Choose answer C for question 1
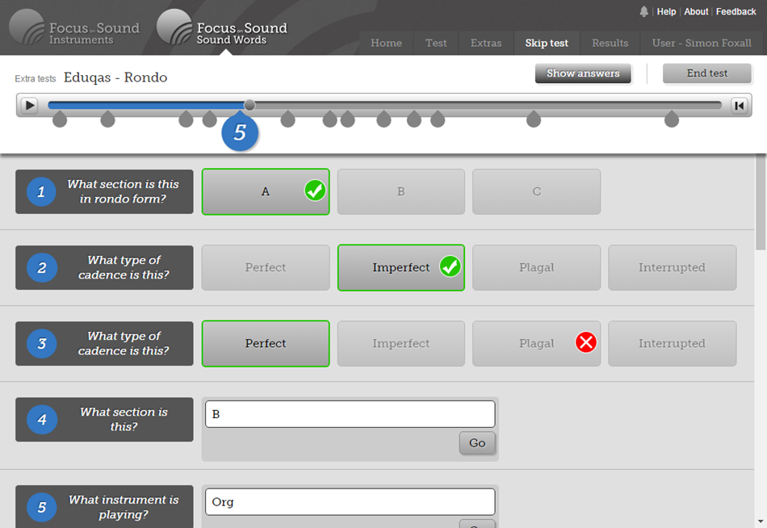This screenshot has width=767, height=528. [x=537, y=192]
